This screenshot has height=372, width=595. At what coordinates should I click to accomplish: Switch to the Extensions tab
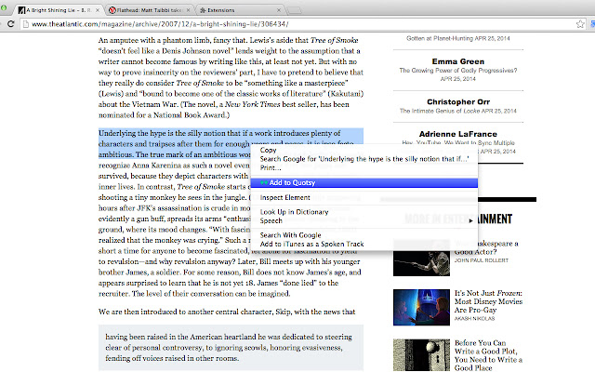[240, 10]
